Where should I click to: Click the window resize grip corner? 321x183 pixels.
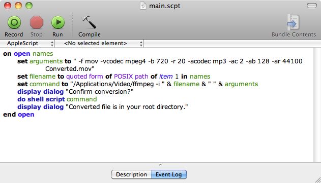pos(318,180)
